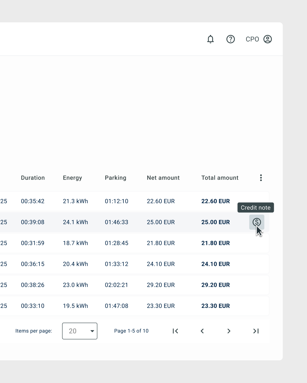Viewport: 307px width, 383px height.
Task: Click the duration 00:36:15 cell
Action: pos(33,264)
